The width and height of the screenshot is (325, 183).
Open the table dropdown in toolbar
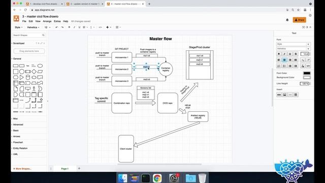[x=118, y=27]
